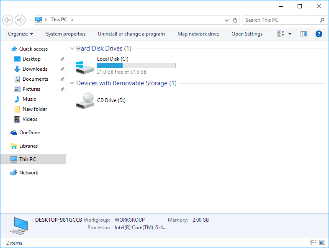Click the pin icon next to Downloads
Image resolution: width=329 pixels, height=248 pixels.
[62, 69]
